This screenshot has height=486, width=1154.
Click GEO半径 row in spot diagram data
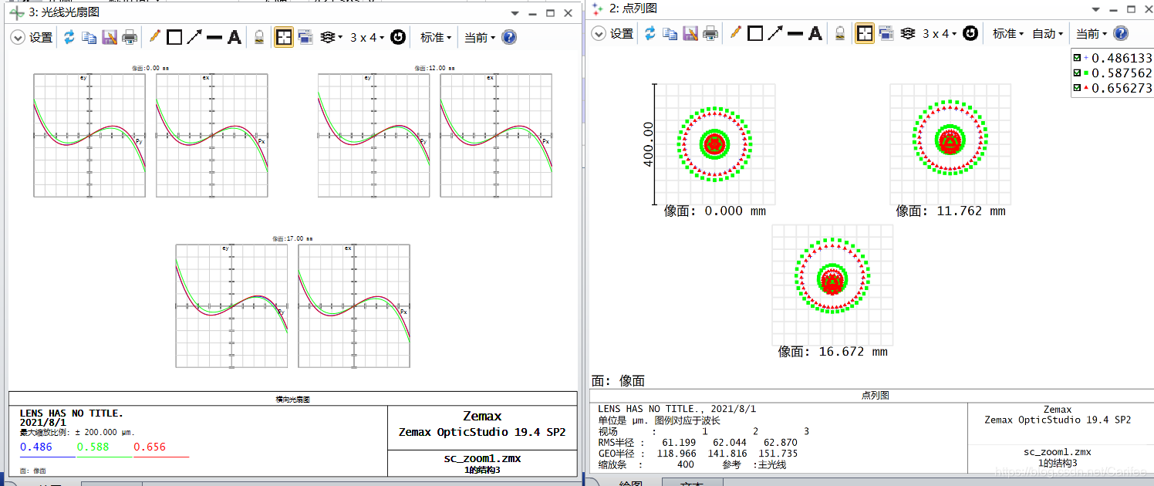pyautogui.click(x=699, y=454)
